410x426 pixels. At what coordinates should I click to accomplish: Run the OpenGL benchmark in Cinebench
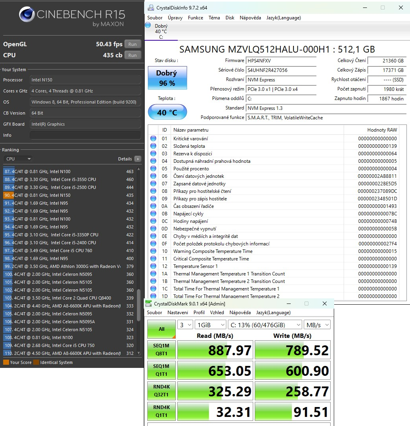tap(132, 44)
